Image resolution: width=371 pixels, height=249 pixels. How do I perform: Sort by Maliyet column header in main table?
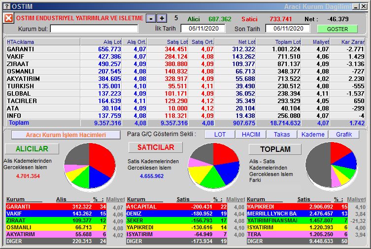pyautogui.click(x=315, y=42)
